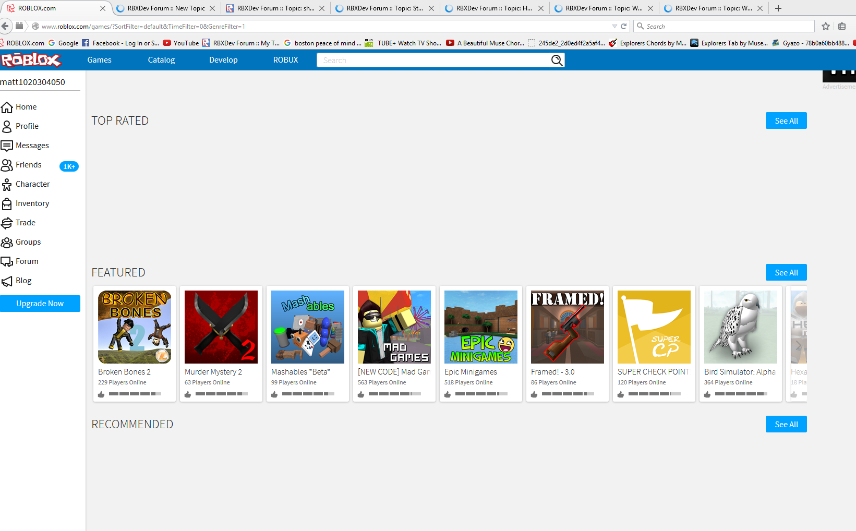856x531 pixels.
Task: Click the thumbs-up icon under Murder Mystery 2
Action: 188,394
